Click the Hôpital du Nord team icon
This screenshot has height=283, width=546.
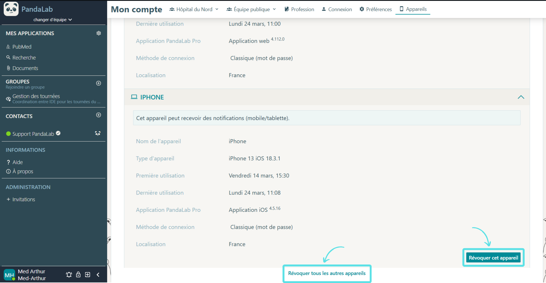172,9
